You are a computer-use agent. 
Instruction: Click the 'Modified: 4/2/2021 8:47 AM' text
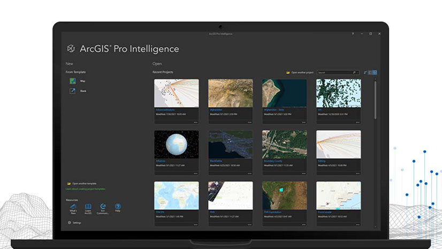tap(278, 216)
